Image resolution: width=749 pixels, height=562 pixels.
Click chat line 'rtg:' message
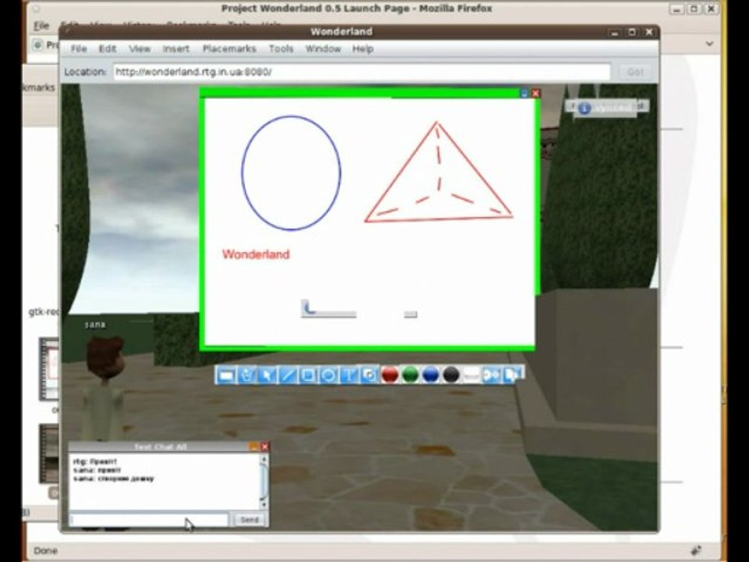[95, 461]
